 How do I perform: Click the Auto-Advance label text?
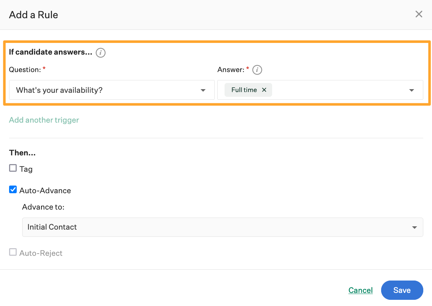45,190
